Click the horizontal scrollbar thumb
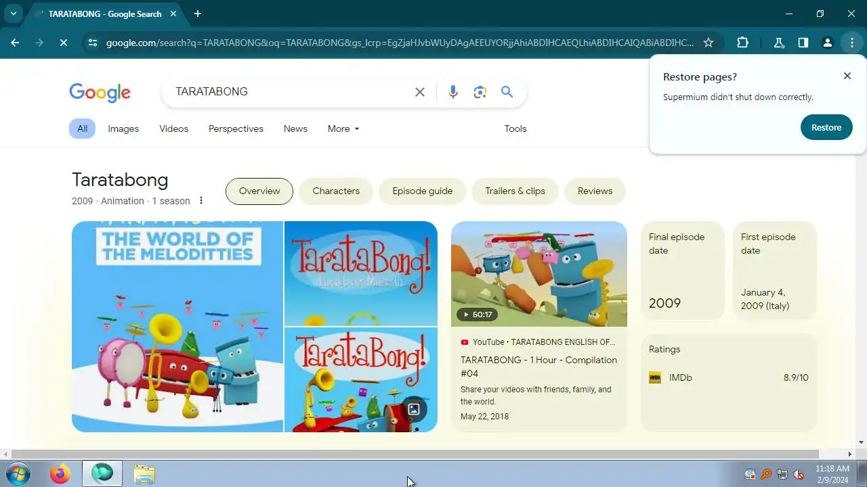867x487 pixels. coord(415,454)
